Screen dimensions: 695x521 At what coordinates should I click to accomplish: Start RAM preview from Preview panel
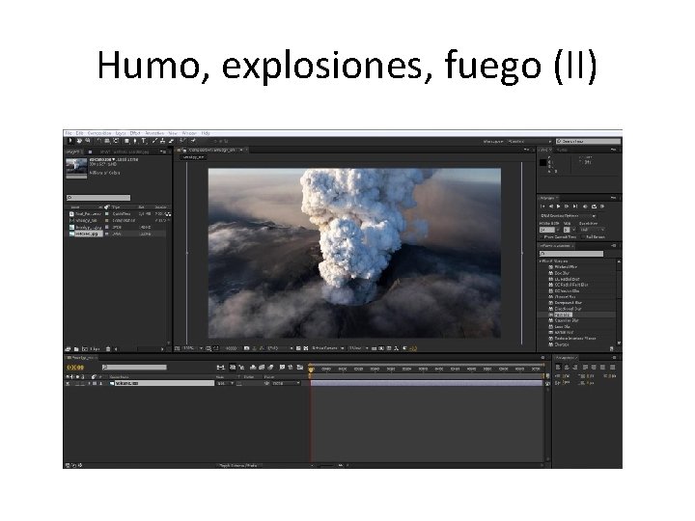(x=602, y=206)
